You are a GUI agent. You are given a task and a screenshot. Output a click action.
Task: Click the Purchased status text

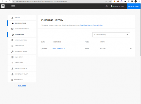(103, 49)
